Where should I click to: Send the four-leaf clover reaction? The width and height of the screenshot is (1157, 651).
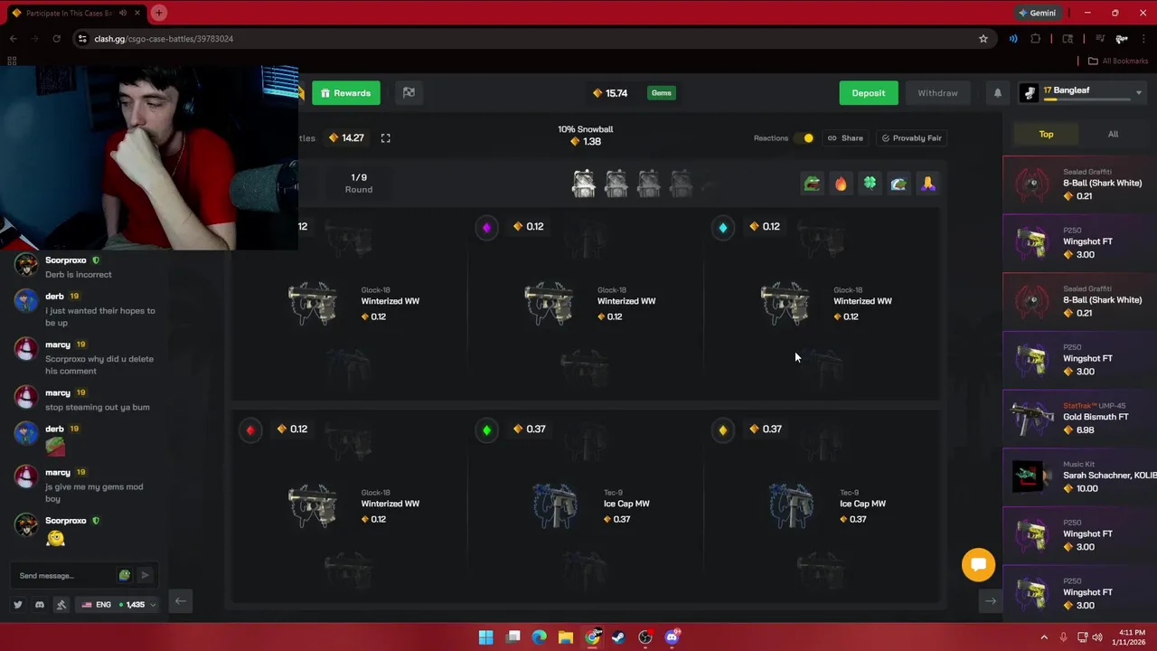tap(870, 184)
